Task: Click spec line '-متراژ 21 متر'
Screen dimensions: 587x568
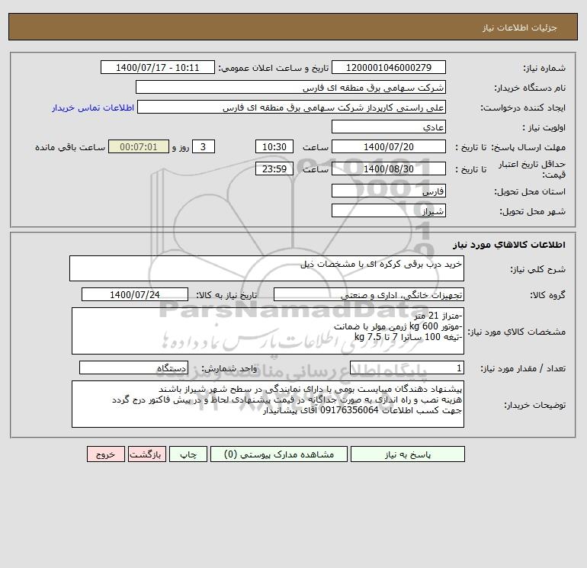Action: [438, 315]
